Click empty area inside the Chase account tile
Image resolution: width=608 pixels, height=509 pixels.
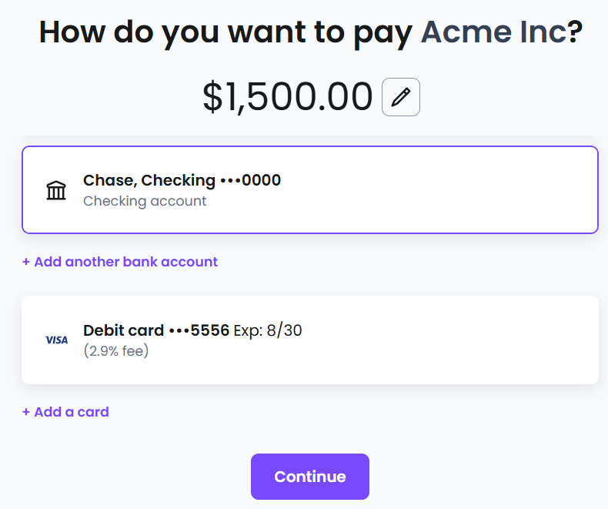coord(438,189)
